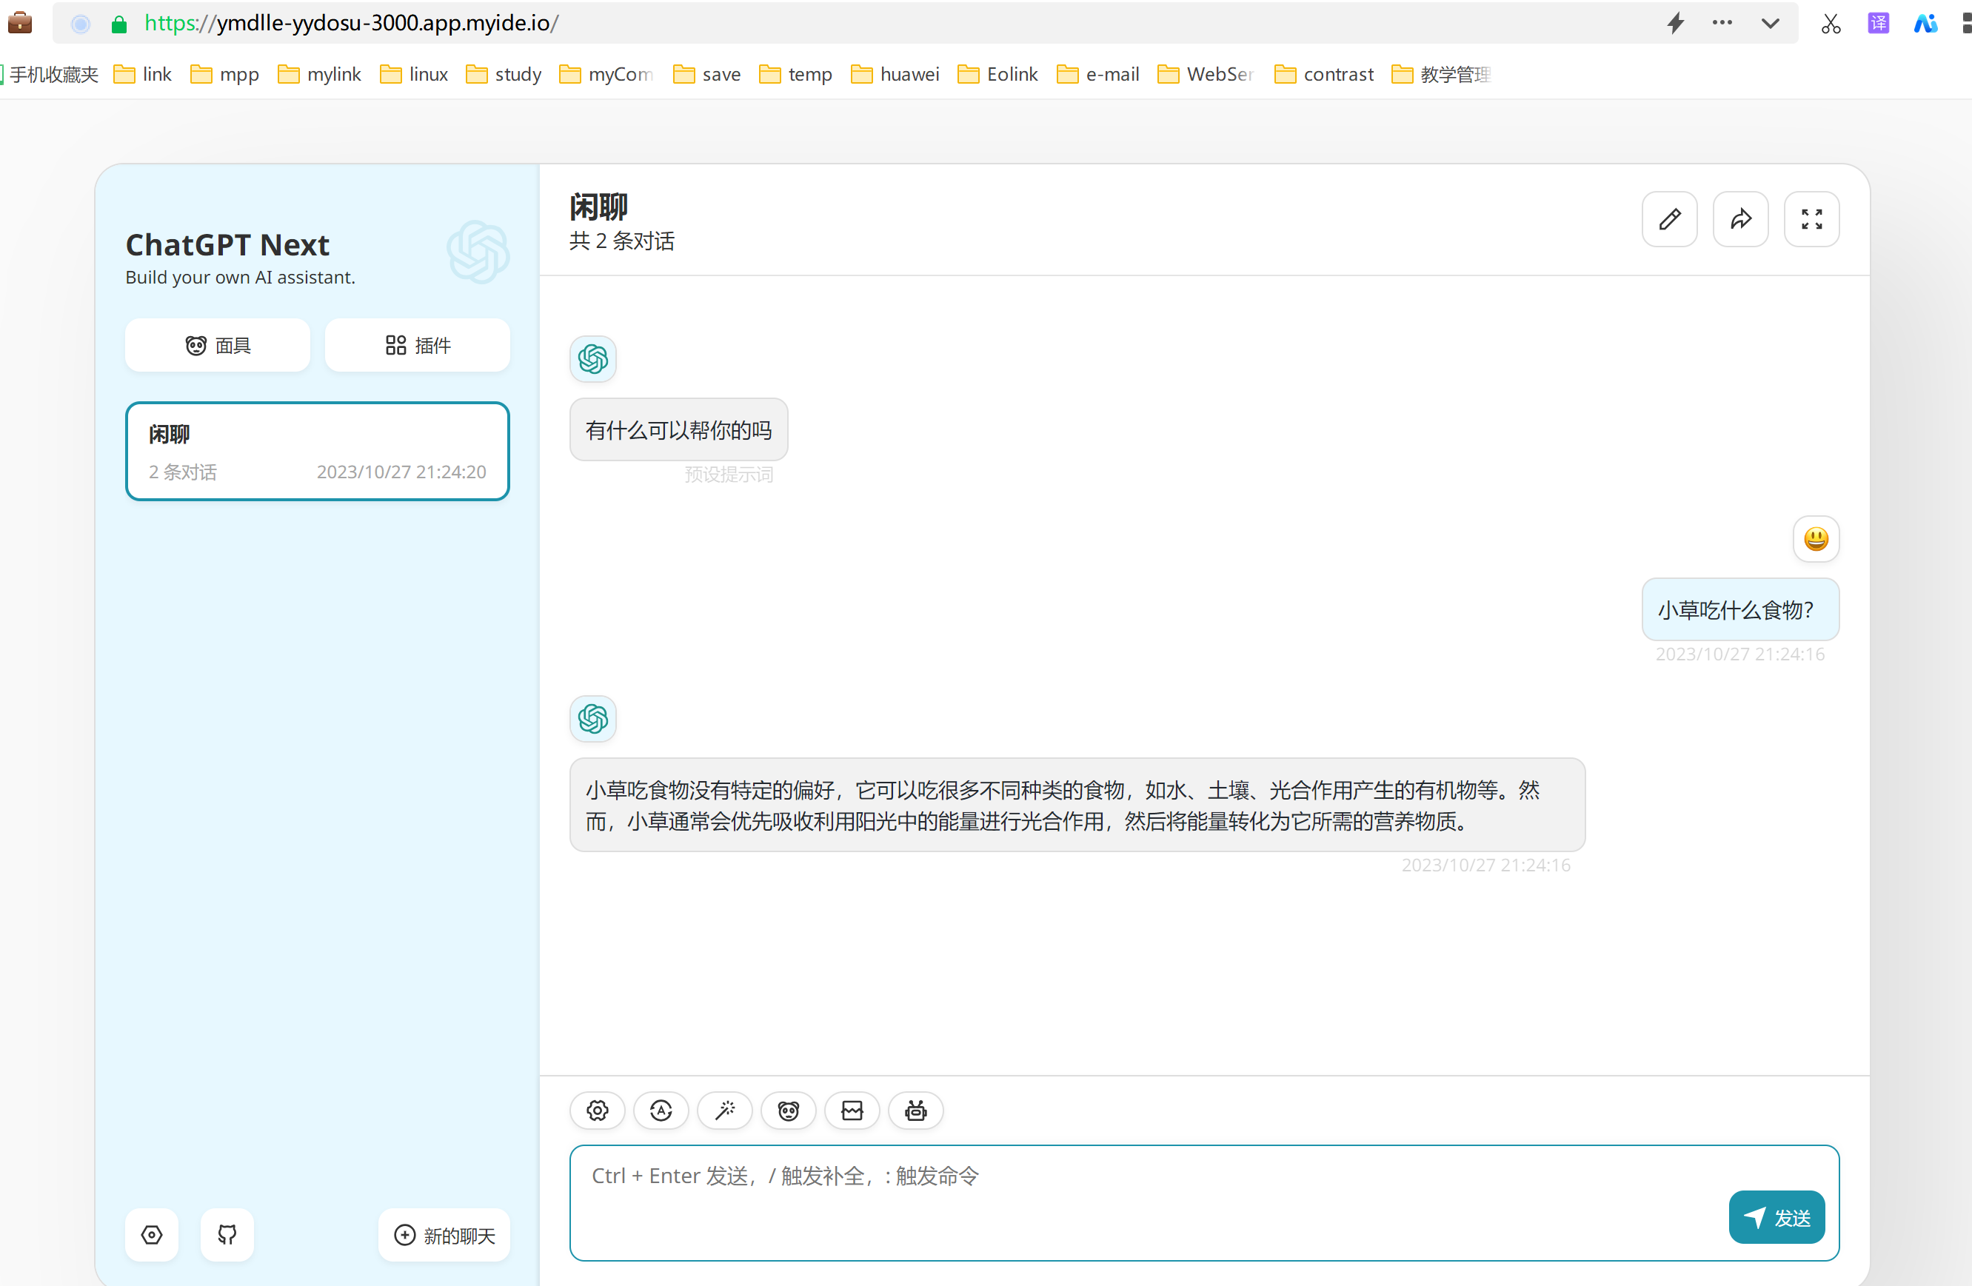Open chat settings gear in the input toolbar

point(598,1111)
